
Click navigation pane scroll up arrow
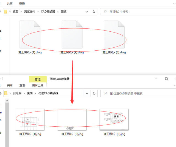pyautogui.click(x=7, y=101)
